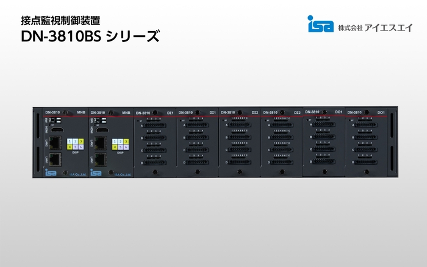Click the bottom screw on right DO1 module
427x267 pixels.
click(x=367, y=172)
